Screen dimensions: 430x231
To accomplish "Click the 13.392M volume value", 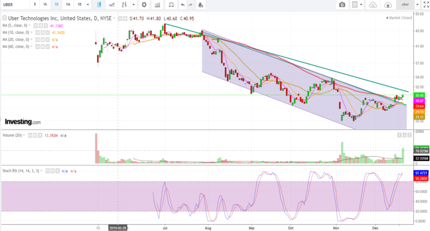I will pyautogui.click(x=51, y=135).
